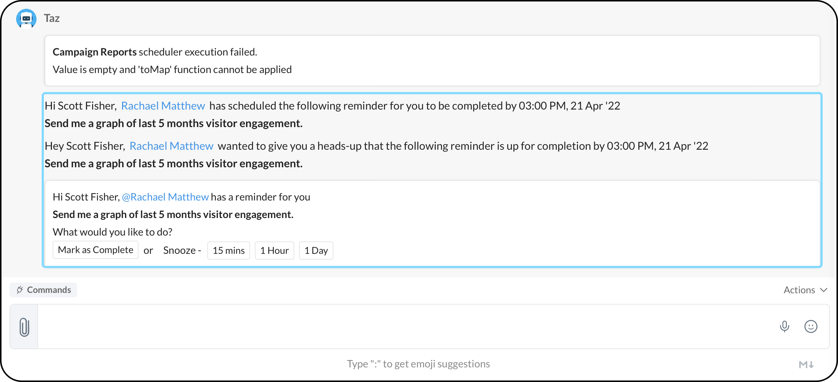Expand the Actions dropdown chevron
Viewport: 838px width, 382px height.
tap(824, 290)
